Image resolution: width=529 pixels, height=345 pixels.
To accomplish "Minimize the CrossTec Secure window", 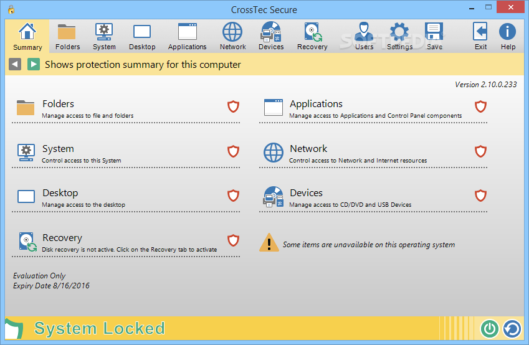I will 472,7.
